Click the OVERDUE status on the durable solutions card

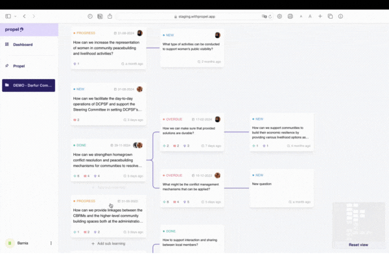(x=172, y=119)
